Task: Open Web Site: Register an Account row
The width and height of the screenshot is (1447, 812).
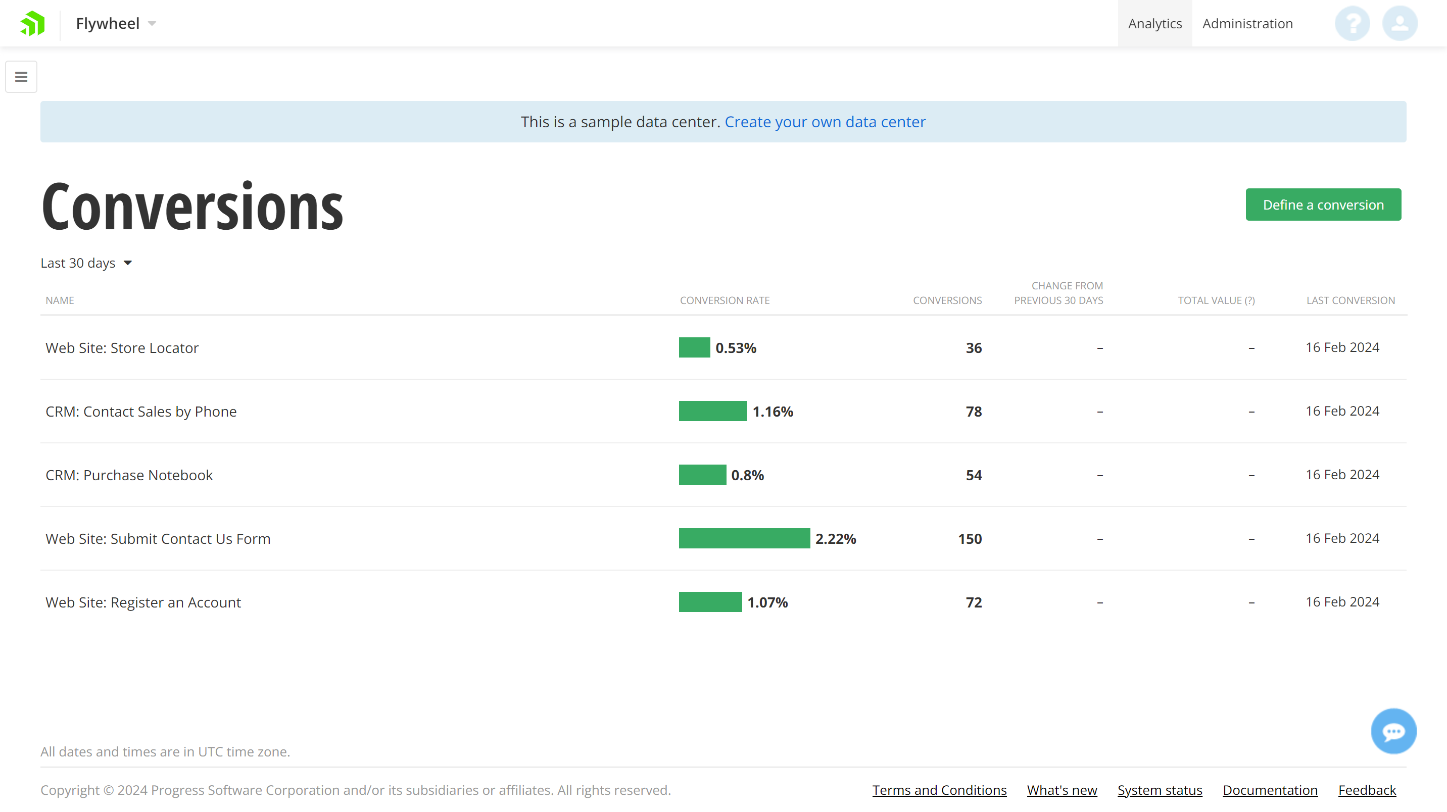Action: coord(143,602)
